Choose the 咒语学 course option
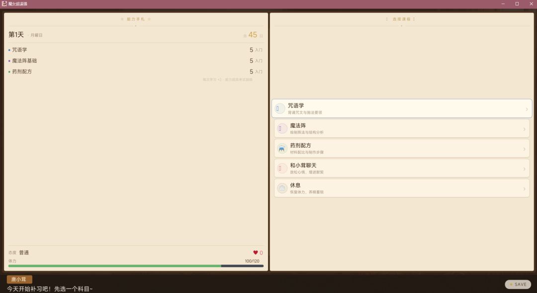 point(402,108)
